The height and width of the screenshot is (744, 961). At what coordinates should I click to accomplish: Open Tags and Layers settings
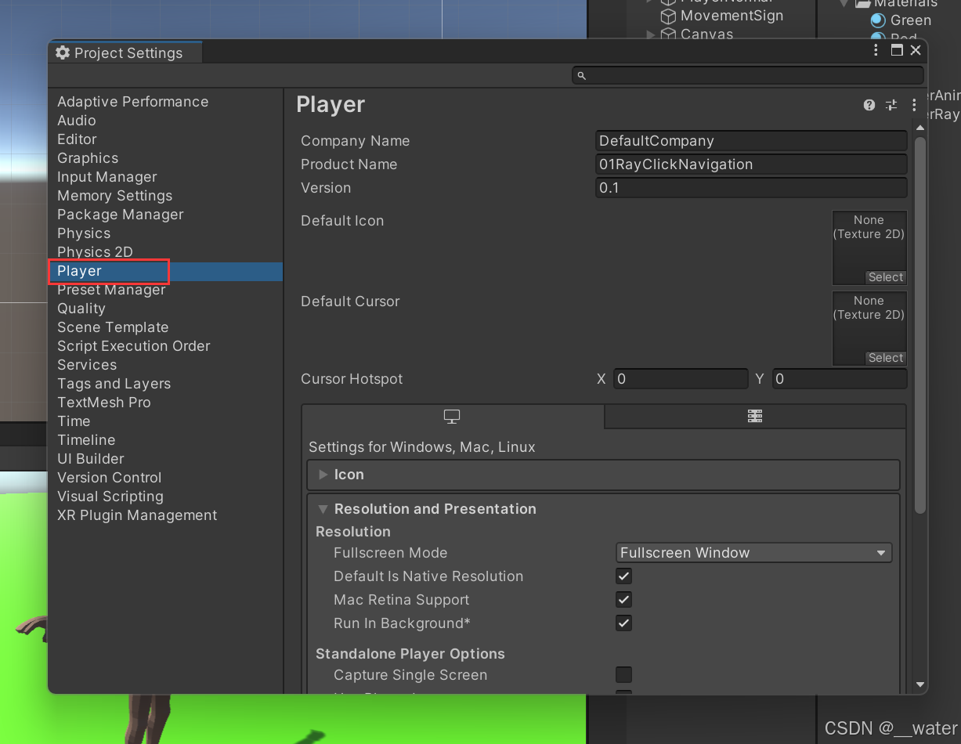pyautogui.click(x=114, y=384)
